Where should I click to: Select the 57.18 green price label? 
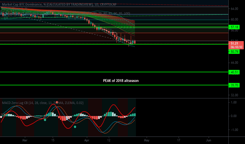click(x=234, y=27)
